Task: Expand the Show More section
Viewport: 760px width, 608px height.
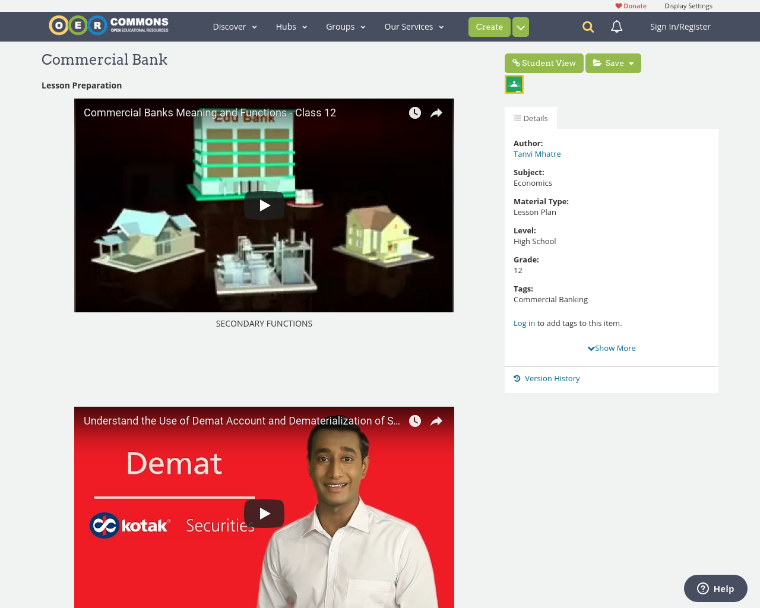Action: pos(611,348)
